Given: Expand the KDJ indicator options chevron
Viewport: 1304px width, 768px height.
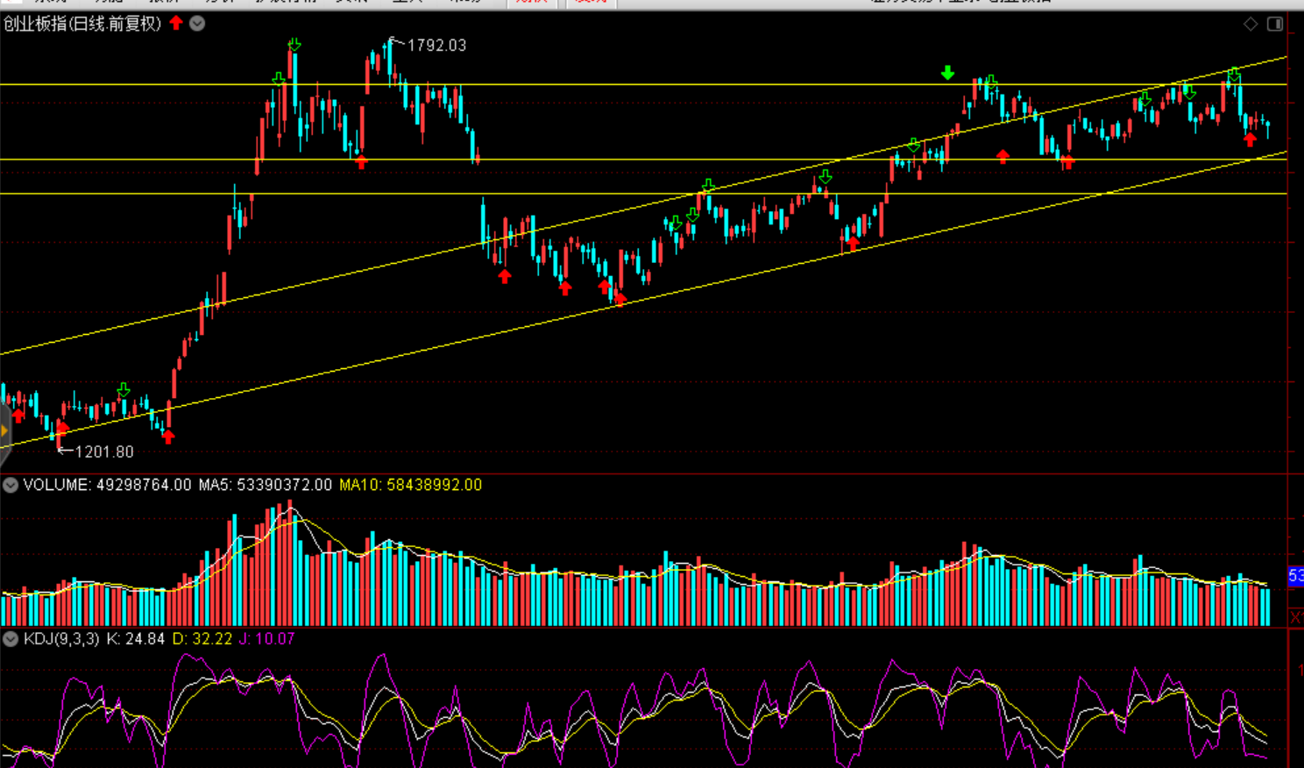Looking at the screenshot, I should click(x=11, y=639).
